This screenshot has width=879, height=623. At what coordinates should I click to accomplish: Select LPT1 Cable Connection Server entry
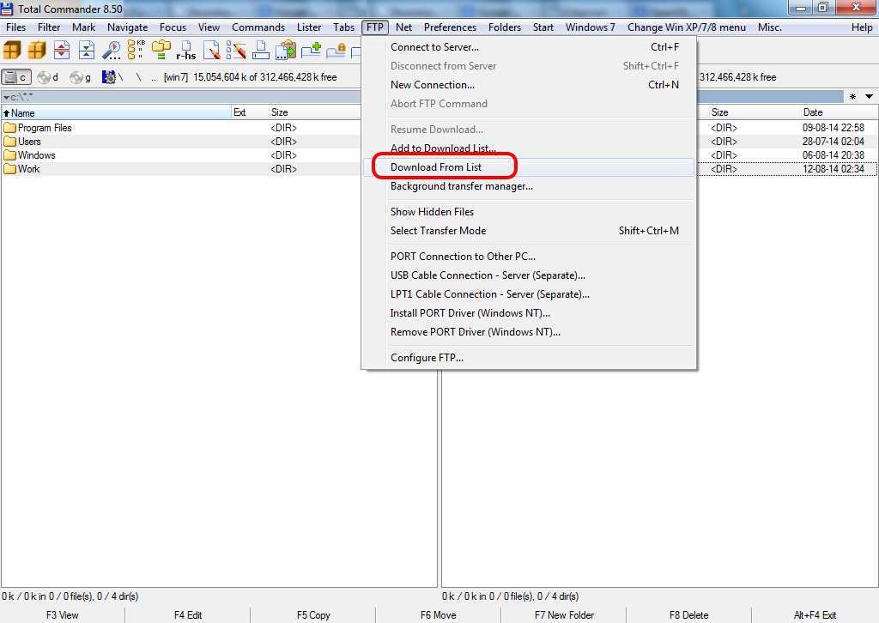[x=528, y=294]
